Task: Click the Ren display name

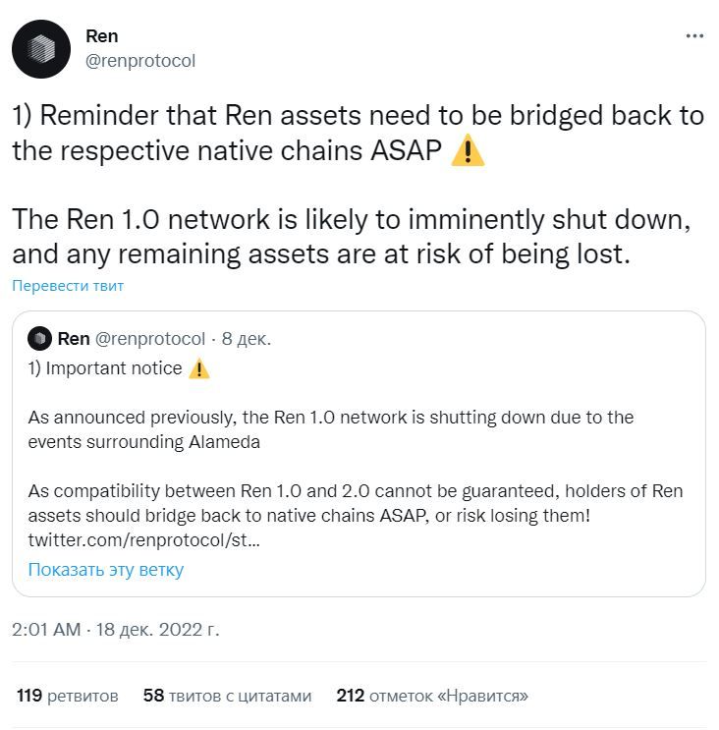Action: coord(102,36)
